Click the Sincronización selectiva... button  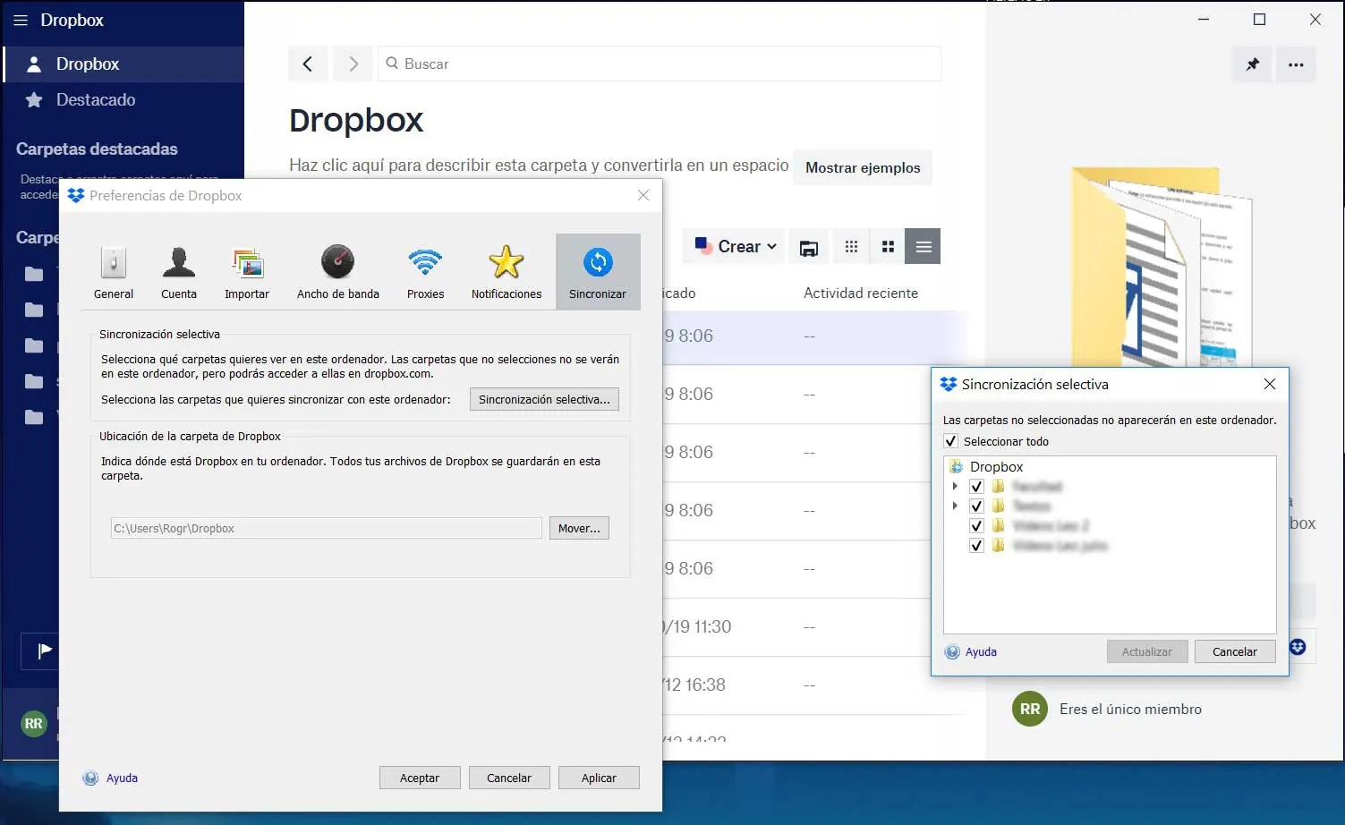544,399
